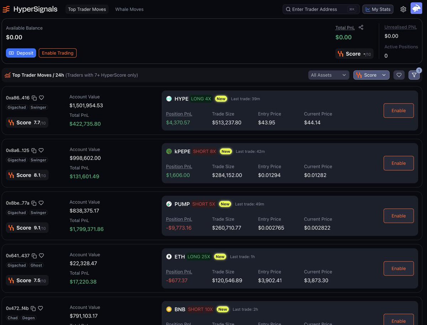Click the HYPE coin icon
427x325 pixels.
169,99
